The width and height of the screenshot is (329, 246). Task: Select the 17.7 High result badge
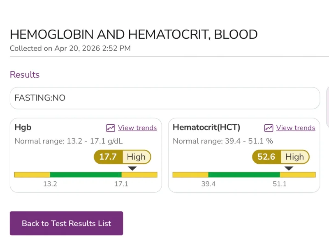pyautogui.click(x=122, y=157)
